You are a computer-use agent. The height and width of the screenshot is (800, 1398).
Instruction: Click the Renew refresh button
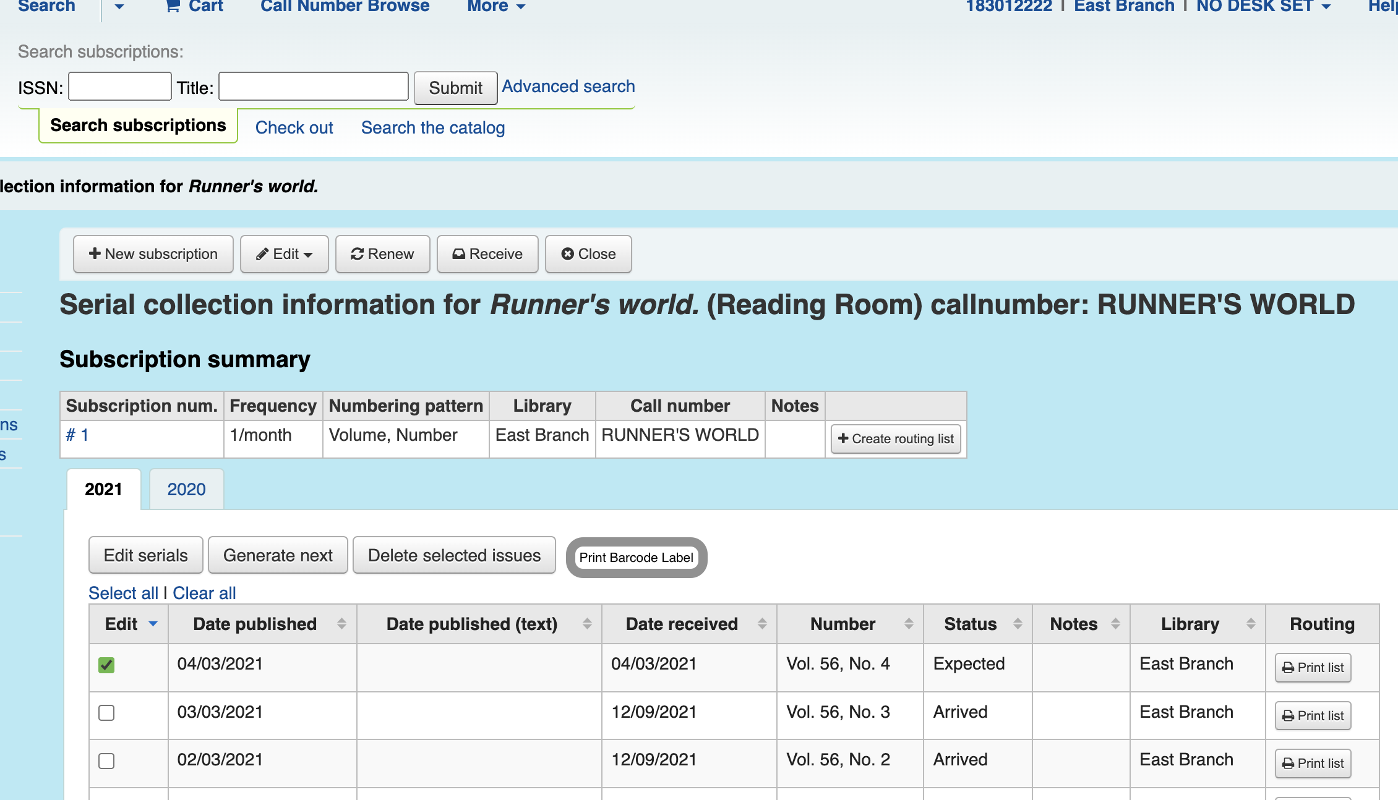tap(382, 254)
